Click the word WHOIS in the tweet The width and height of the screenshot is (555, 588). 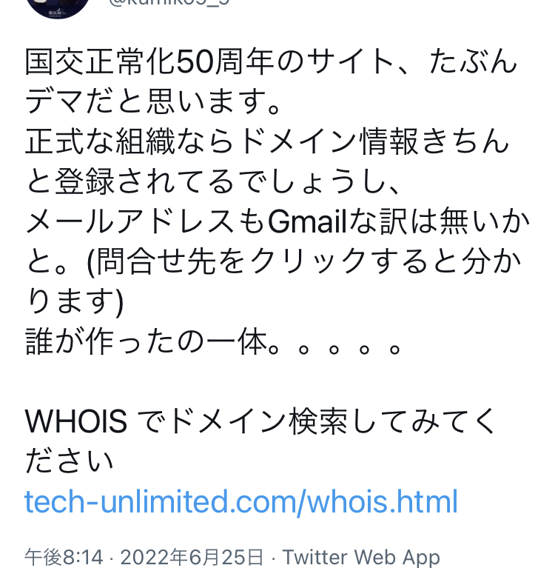click(77, 422)
